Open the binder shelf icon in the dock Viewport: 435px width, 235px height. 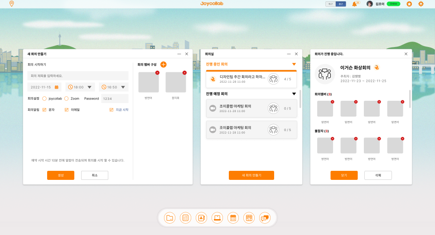point(249,218)
